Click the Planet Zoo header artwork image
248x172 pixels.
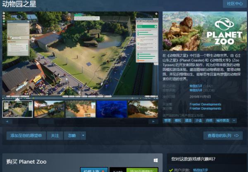[x=205, y=31]
